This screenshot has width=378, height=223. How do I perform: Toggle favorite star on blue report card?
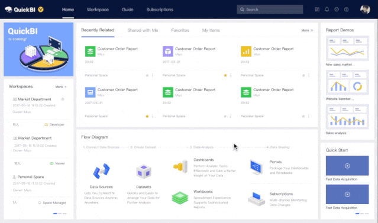tap(147, 116)
